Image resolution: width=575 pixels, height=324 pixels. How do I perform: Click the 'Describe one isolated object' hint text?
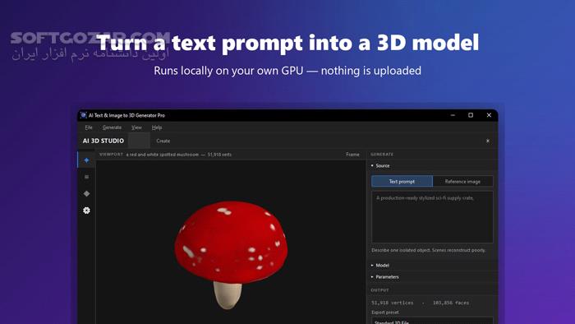[x=428, y=250]
